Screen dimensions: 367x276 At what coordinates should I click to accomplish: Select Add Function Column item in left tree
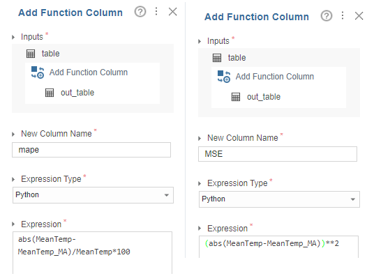click(x=89, y=72)
